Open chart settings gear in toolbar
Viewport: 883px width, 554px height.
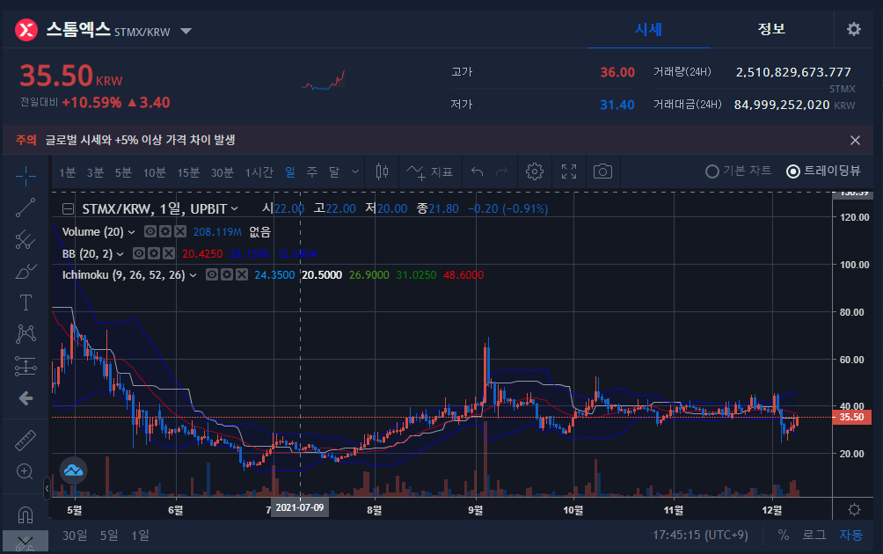(x=535, y=171)
